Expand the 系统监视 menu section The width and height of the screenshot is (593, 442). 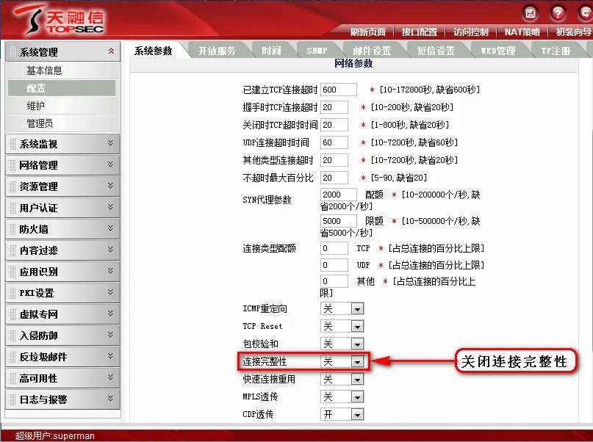62,144
